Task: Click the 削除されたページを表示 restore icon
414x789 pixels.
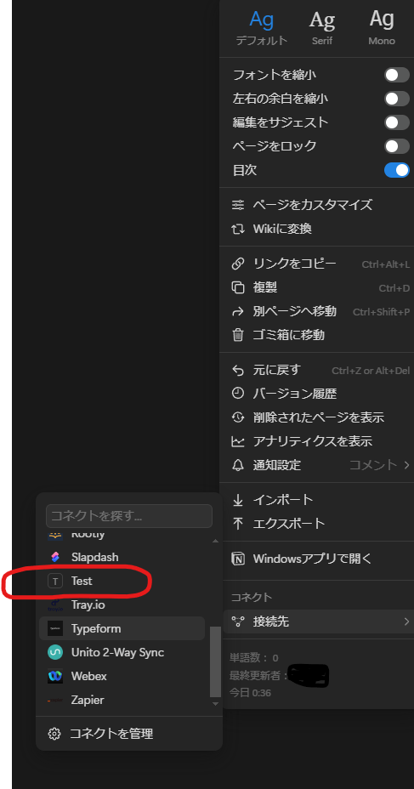Action: (238, 417)
